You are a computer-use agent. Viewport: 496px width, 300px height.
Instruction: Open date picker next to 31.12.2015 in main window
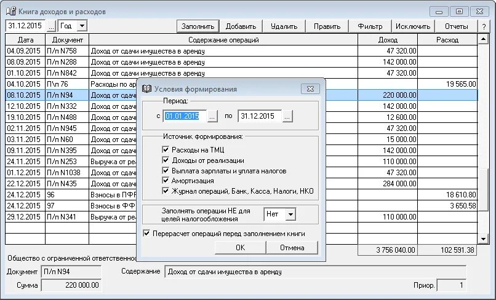tap(51, 26)
